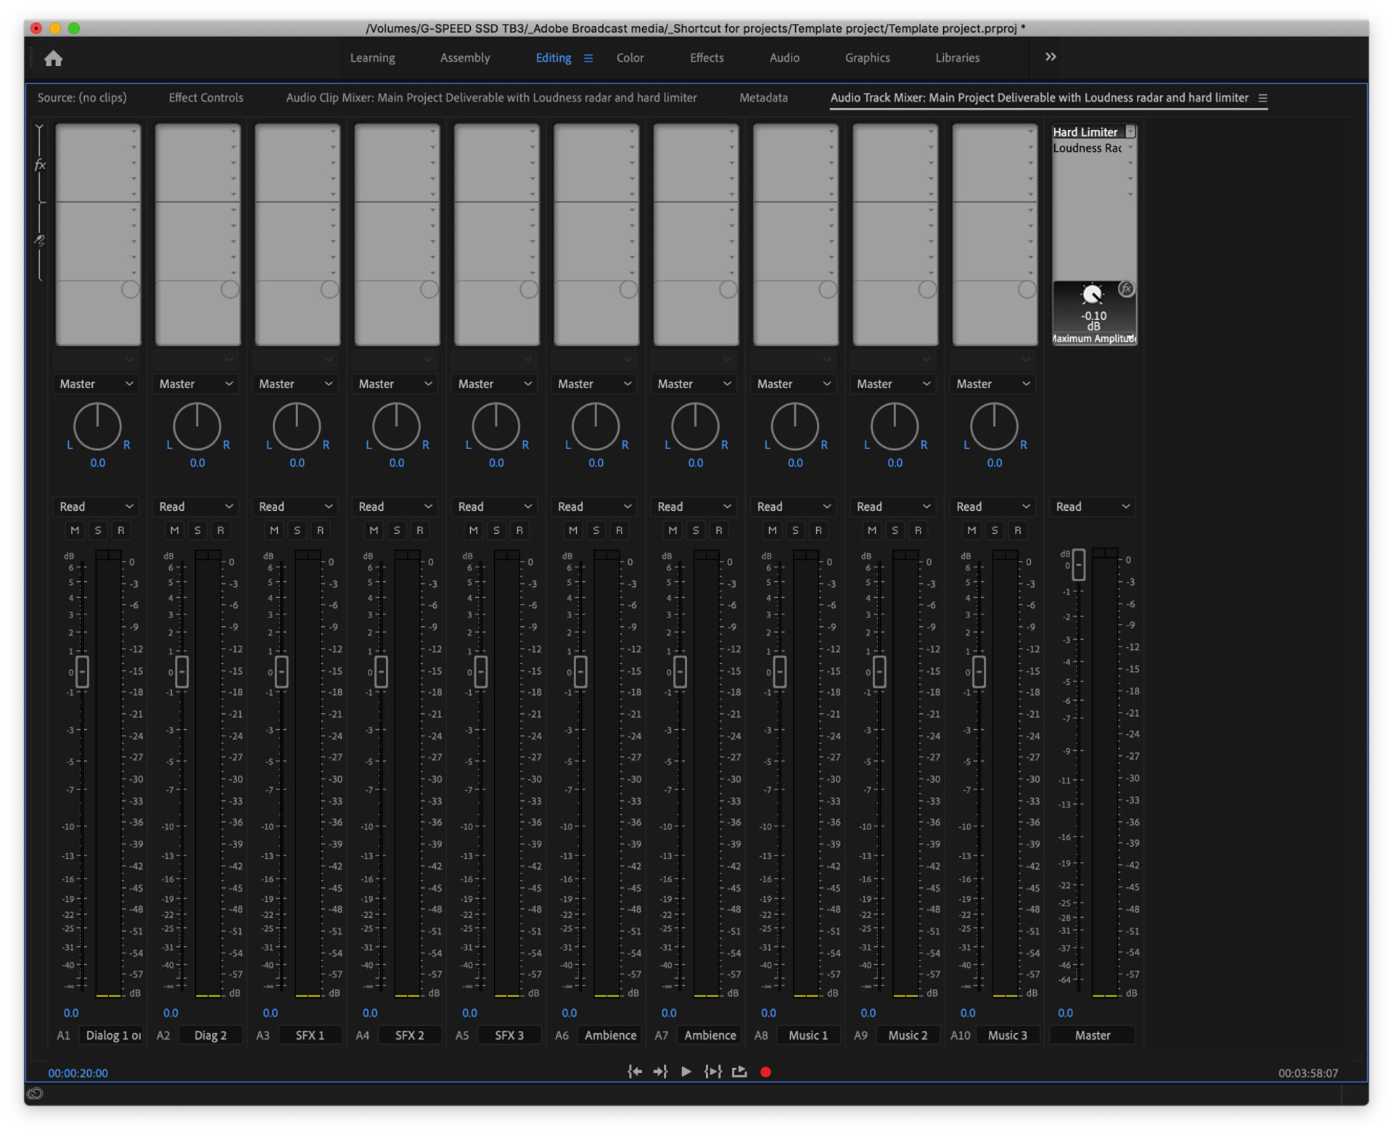This screenshot has height=1134, width=1393.
Task: Click Go to In Point transport icon
Action: pyautogui.click(x=635, y=1072)
